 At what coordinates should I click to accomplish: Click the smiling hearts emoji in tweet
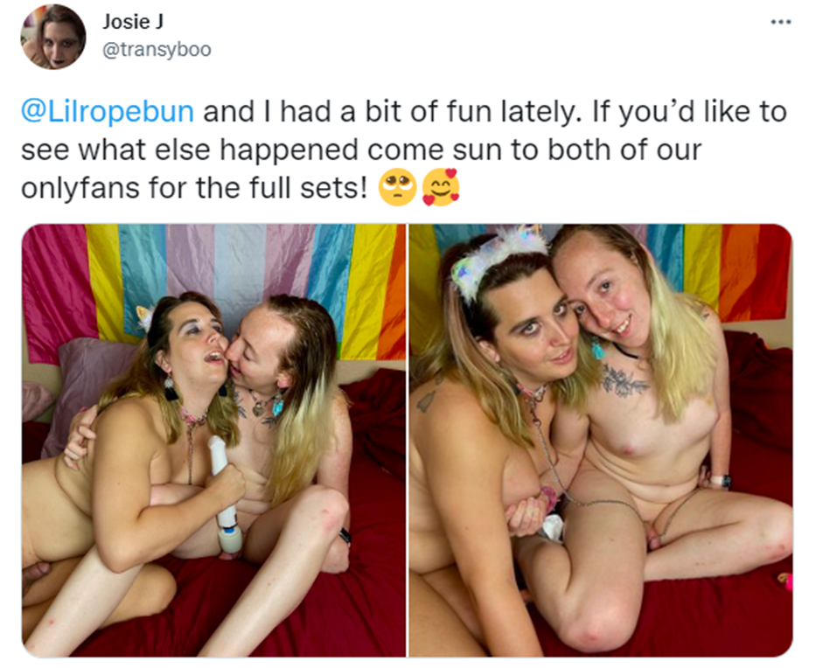pyautogui.click(x=441, y=187)
